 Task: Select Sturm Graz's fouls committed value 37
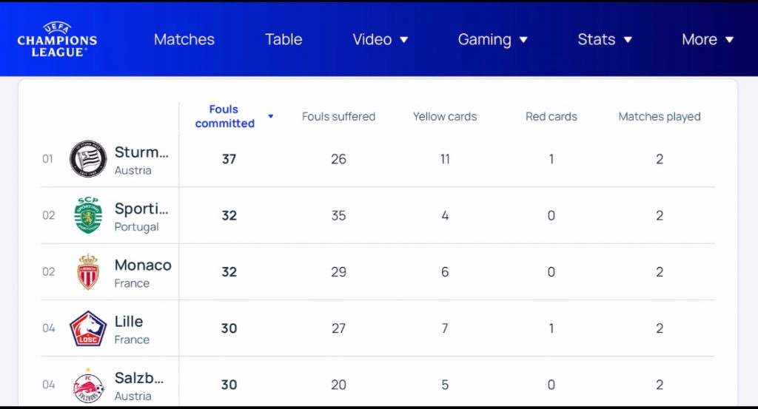(x=229, y=159)
